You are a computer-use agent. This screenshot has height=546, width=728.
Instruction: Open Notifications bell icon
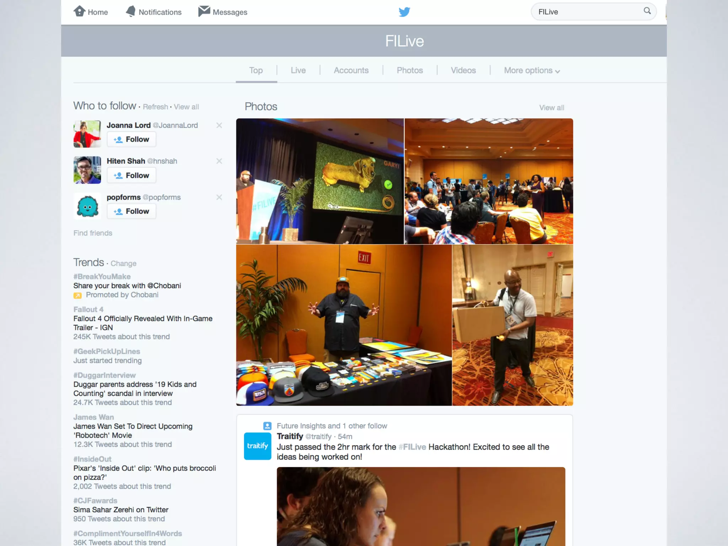[x=131, y=11]
